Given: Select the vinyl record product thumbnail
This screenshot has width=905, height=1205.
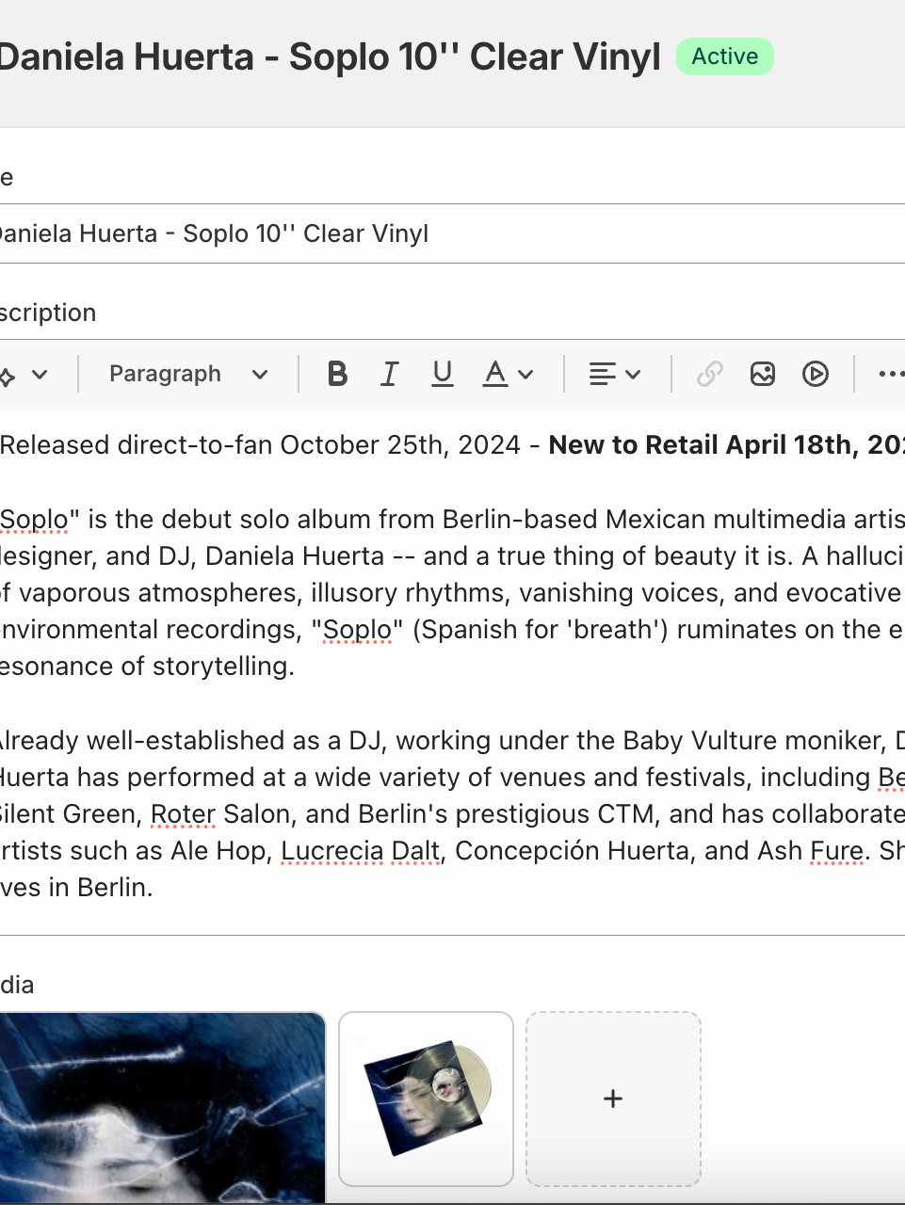Looking at the screenshot, I should 426,1099.
